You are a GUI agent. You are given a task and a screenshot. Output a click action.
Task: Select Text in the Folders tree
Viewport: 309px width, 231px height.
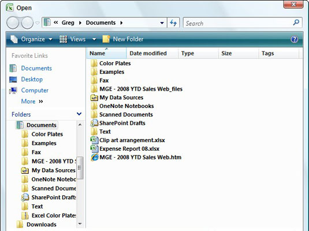click(x=37, y=206)
